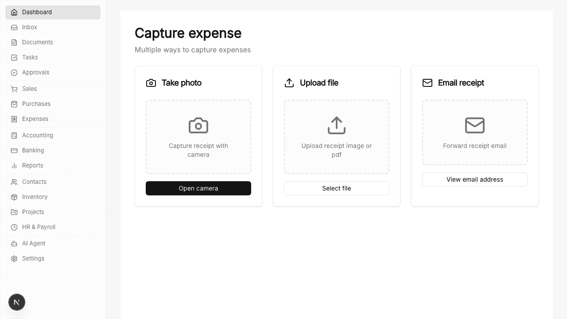Click the Settings gear icon
This screenshot has height=319, width=567.
pyautogui.click(x=14, y=259)
